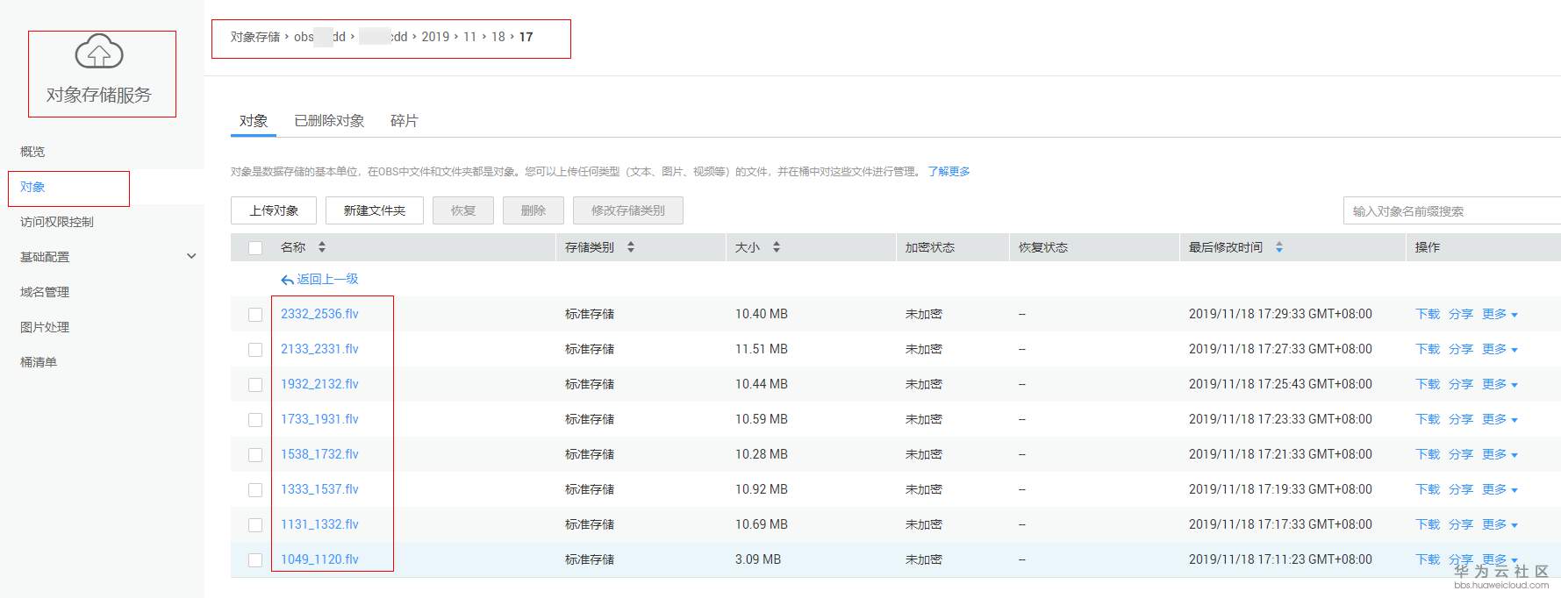Share 2332_2536.flv via 分享
This screenshot has height=598, width=1561.
point(1461,314)
